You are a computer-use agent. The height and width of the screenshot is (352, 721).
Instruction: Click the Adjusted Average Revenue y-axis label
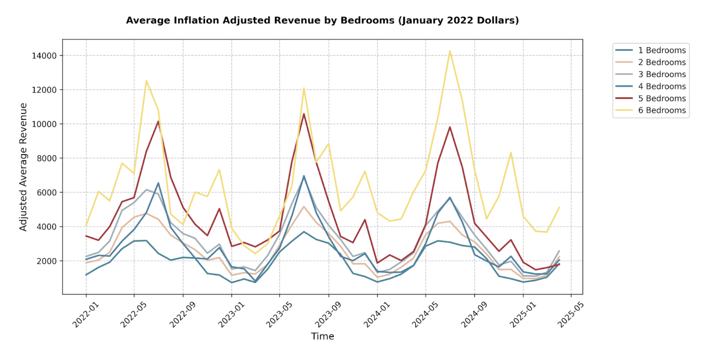23,167
